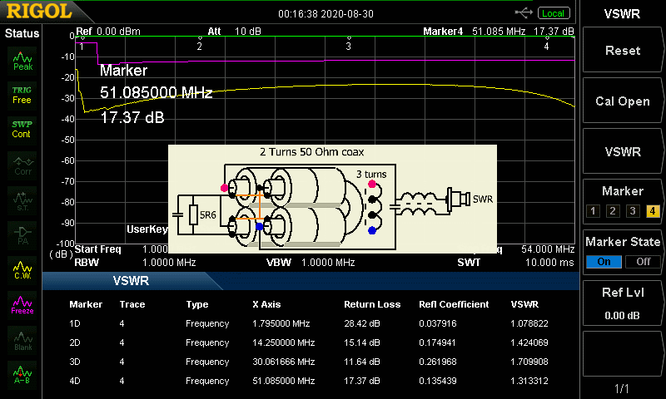The image size is (666, 399).
Task: Turn Marker State Off
Action: (642, 261)
